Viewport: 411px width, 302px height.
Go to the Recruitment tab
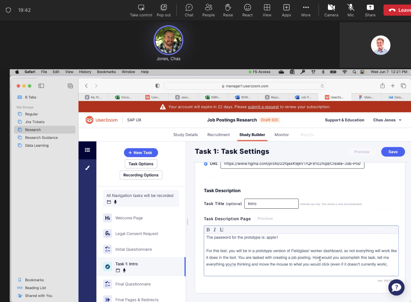tap(218, 135)
